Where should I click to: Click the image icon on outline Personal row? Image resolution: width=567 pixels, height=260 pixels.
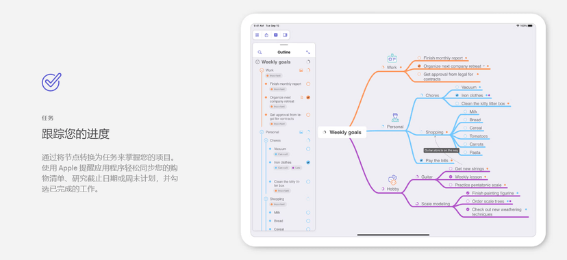tap(301, 132)
